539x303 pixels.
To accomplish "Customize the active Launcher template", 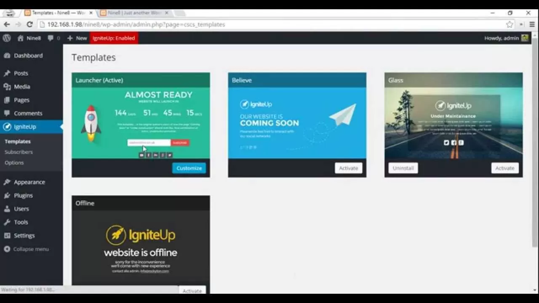I will [x=189, y=168].
